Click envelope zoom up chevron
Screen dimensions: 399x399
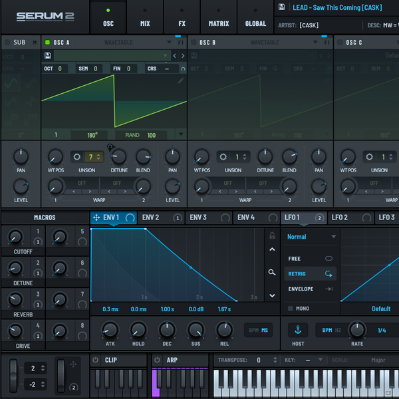tap(272, 249)
